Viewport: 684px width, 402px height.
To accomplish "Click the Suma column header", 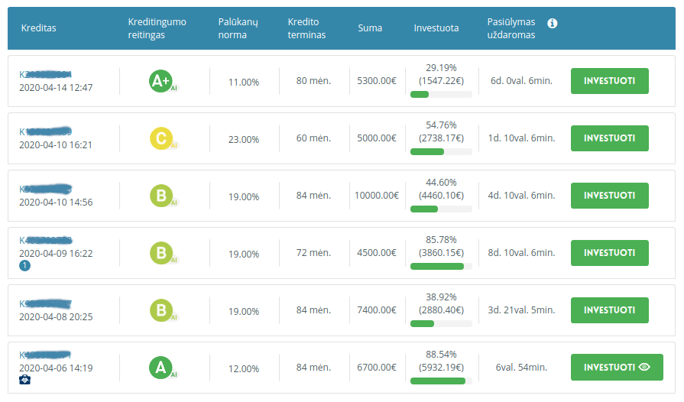I will pos(370,28).
